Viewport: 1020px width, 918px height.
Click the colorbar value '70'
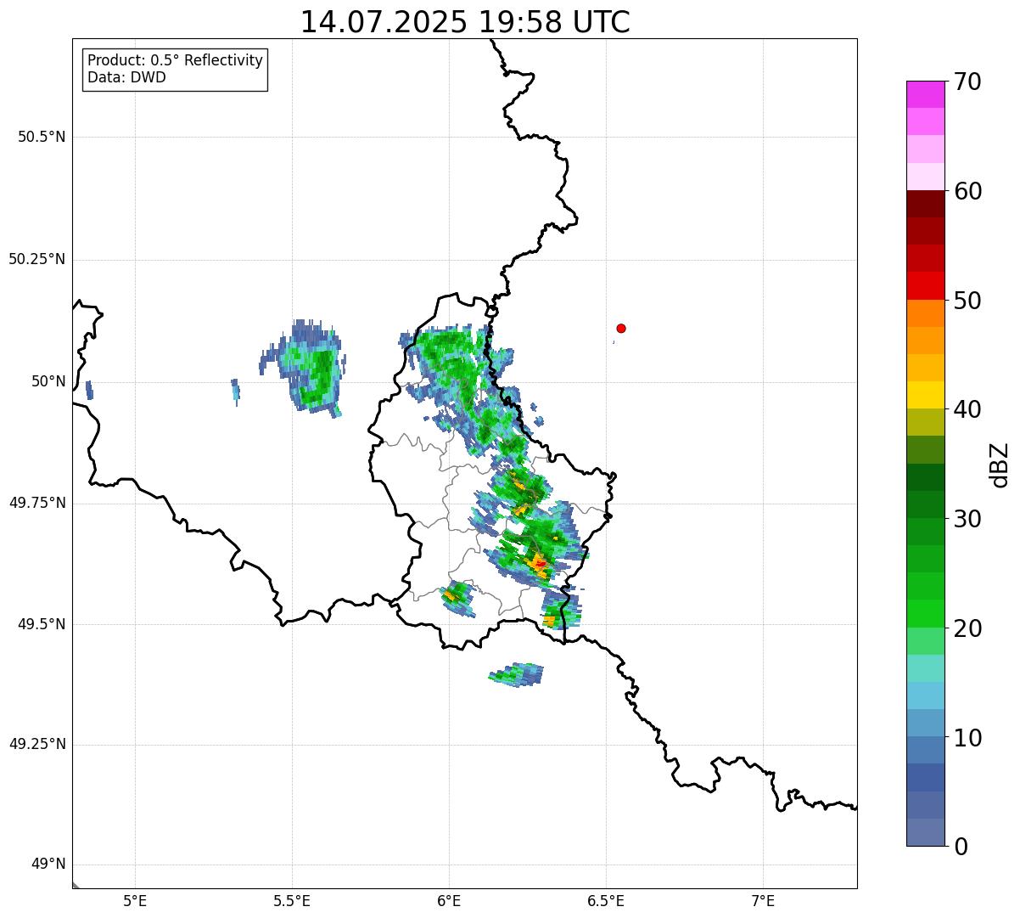pyautogui.click(x=967, y=82)
